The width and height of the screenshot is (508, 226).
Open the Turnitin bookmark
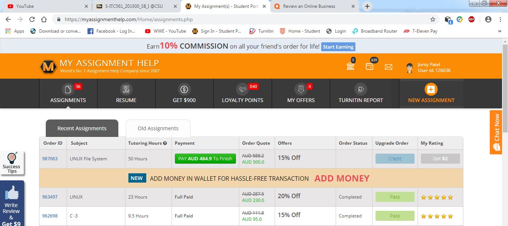(261, 31)
